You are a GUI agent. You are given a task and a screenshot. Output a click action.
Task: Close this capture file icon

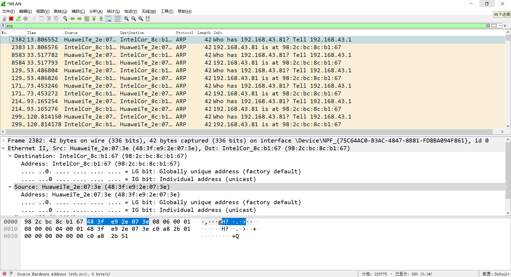49,19
